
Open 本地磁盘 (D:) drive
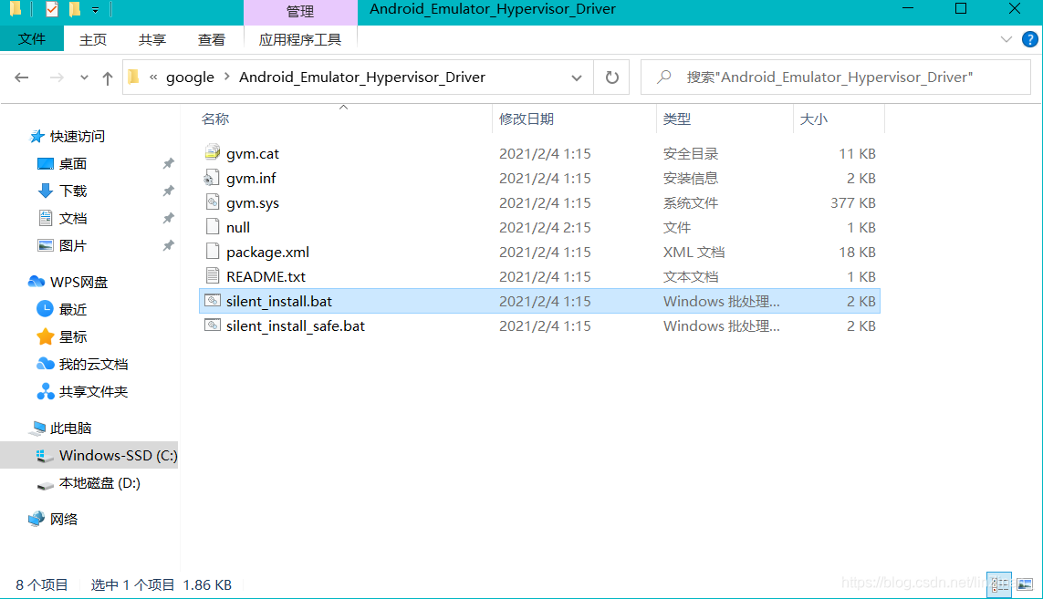99,482
